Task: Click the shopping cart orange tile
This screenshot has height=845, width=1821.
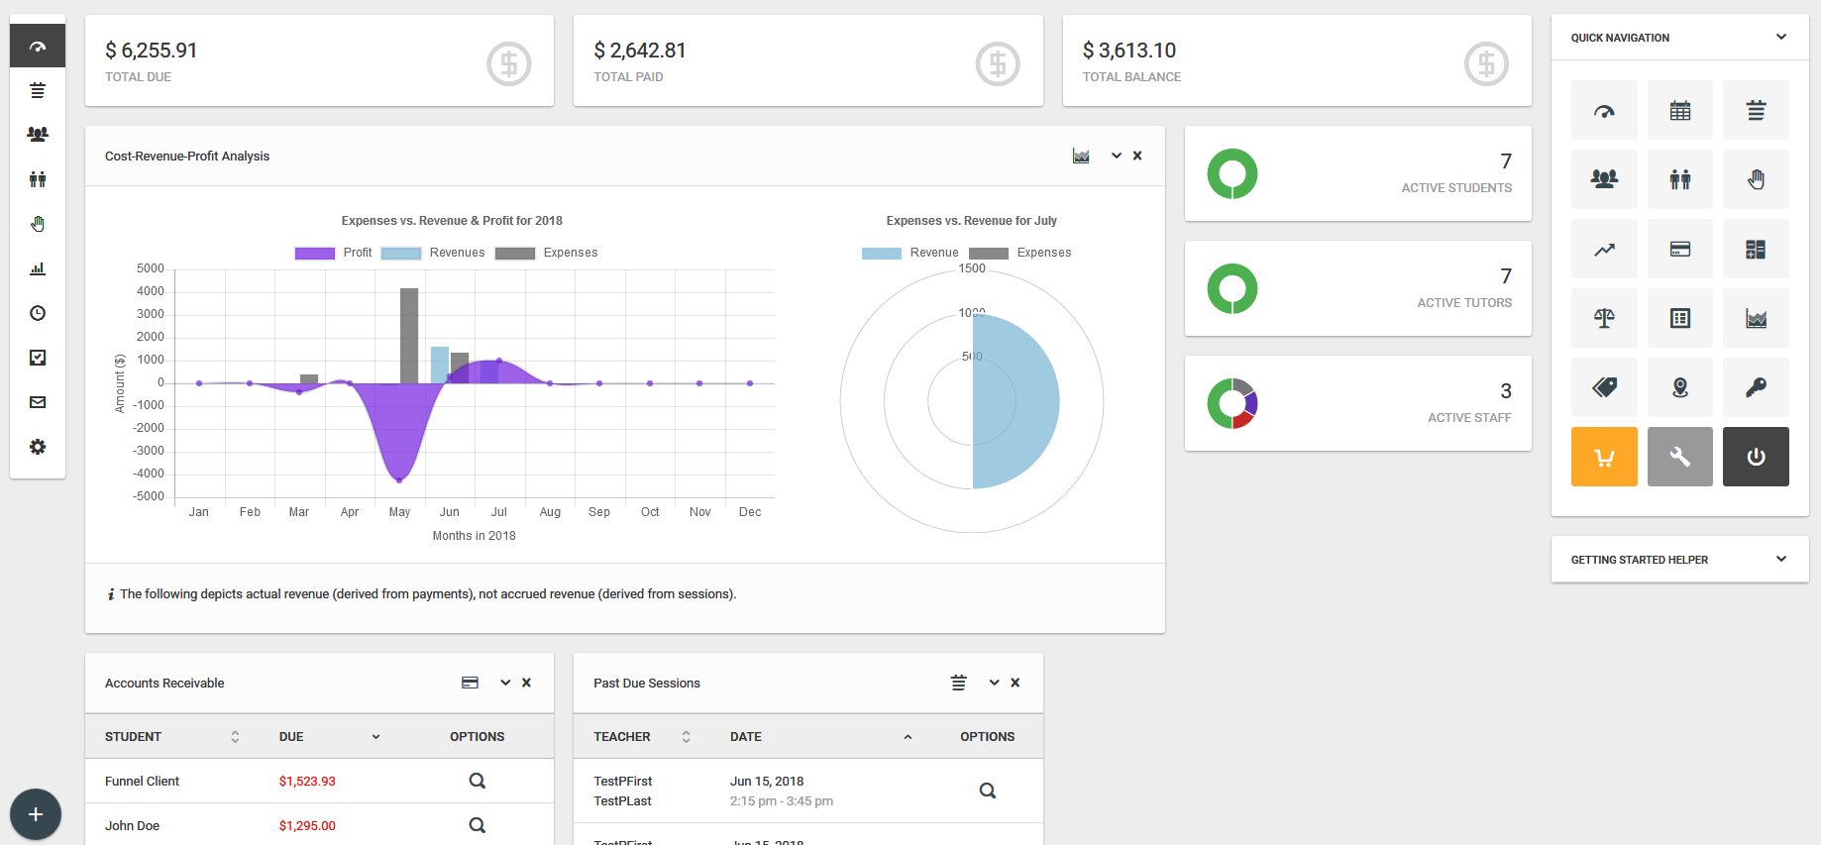Action: (1604, 457)
